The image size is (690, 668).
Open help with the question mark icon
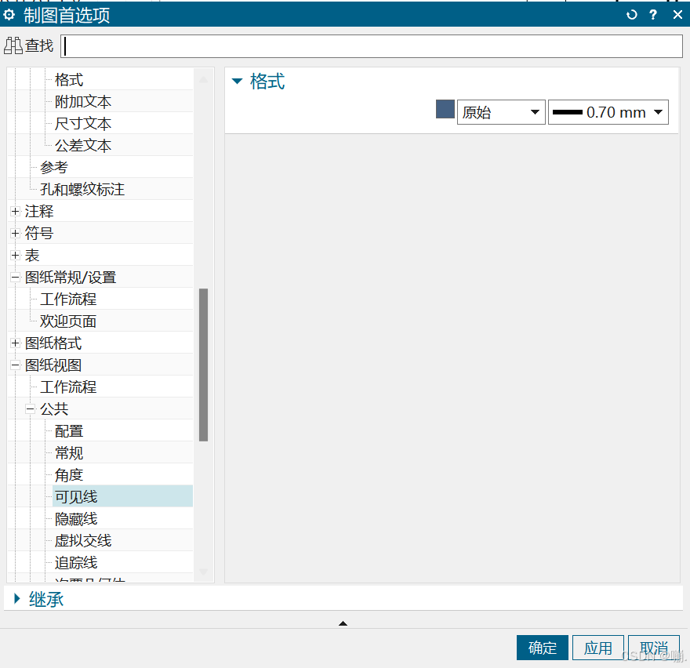coord(653,15)
